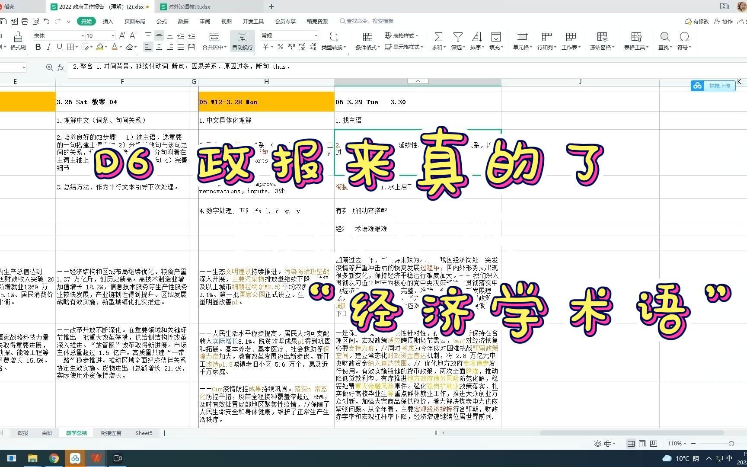This screenshot has width=747, height=467.
Task: Click the Format Painter (格式刷) icon
Action: 18,37
